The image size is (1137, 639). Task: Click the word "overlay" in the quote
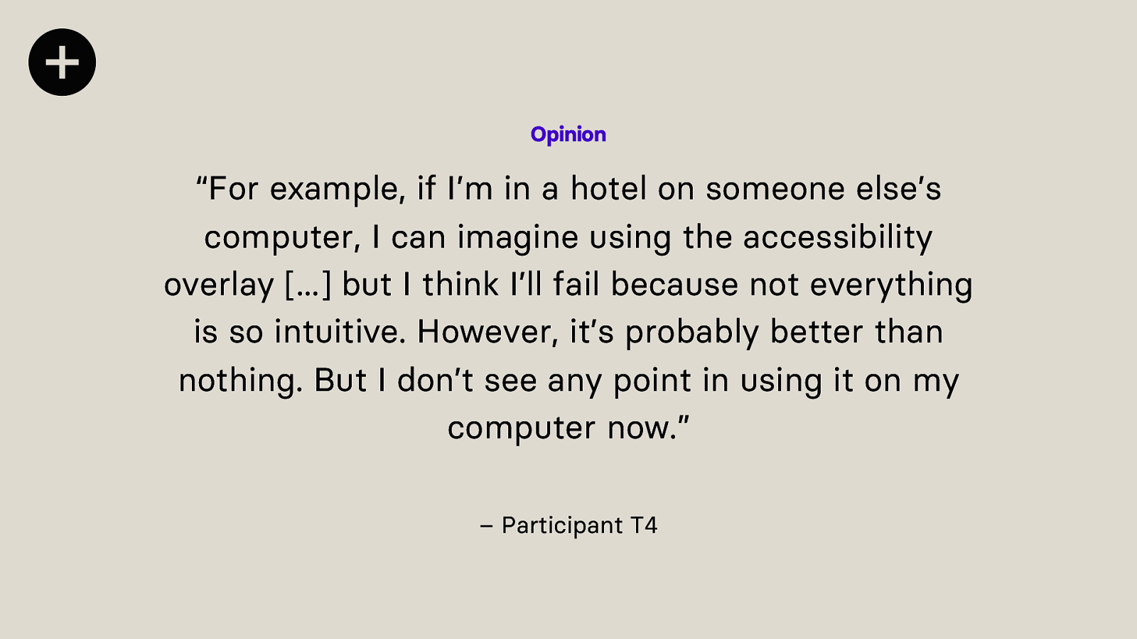tap(219, 285)
